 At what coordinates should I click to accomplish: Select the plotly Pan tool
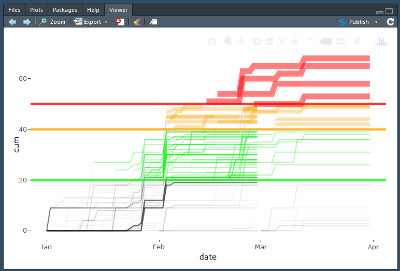click(241, 41)
